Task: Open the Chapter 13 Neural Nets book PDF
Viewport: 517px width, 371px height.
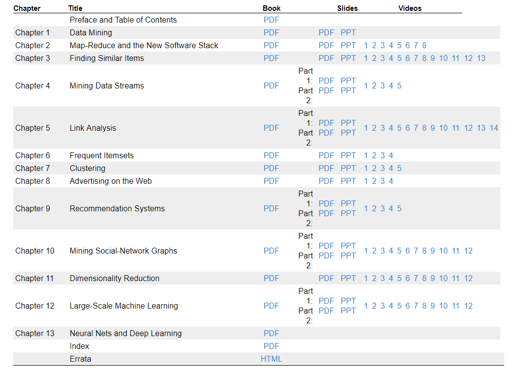Action: (x=271, y=334)
